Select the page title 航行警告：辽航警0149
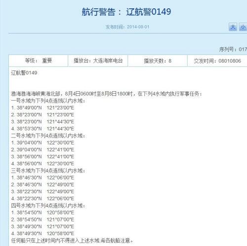The width and height of the screenshot is (247, 246). click(126, 12)
